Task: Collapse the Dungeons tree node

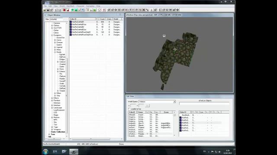Action: click(52, 35)
